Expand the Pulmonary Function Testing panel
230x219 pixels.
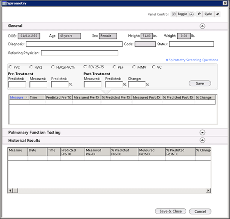click(x=202, y=132)
